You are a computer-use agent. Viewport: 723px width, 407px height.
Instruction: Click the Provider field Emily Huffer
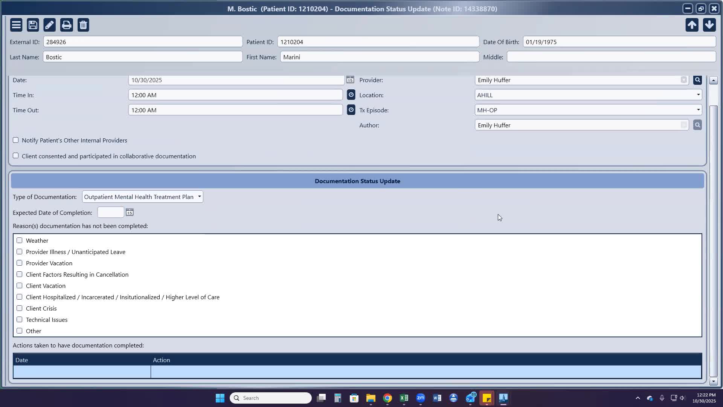581,80
